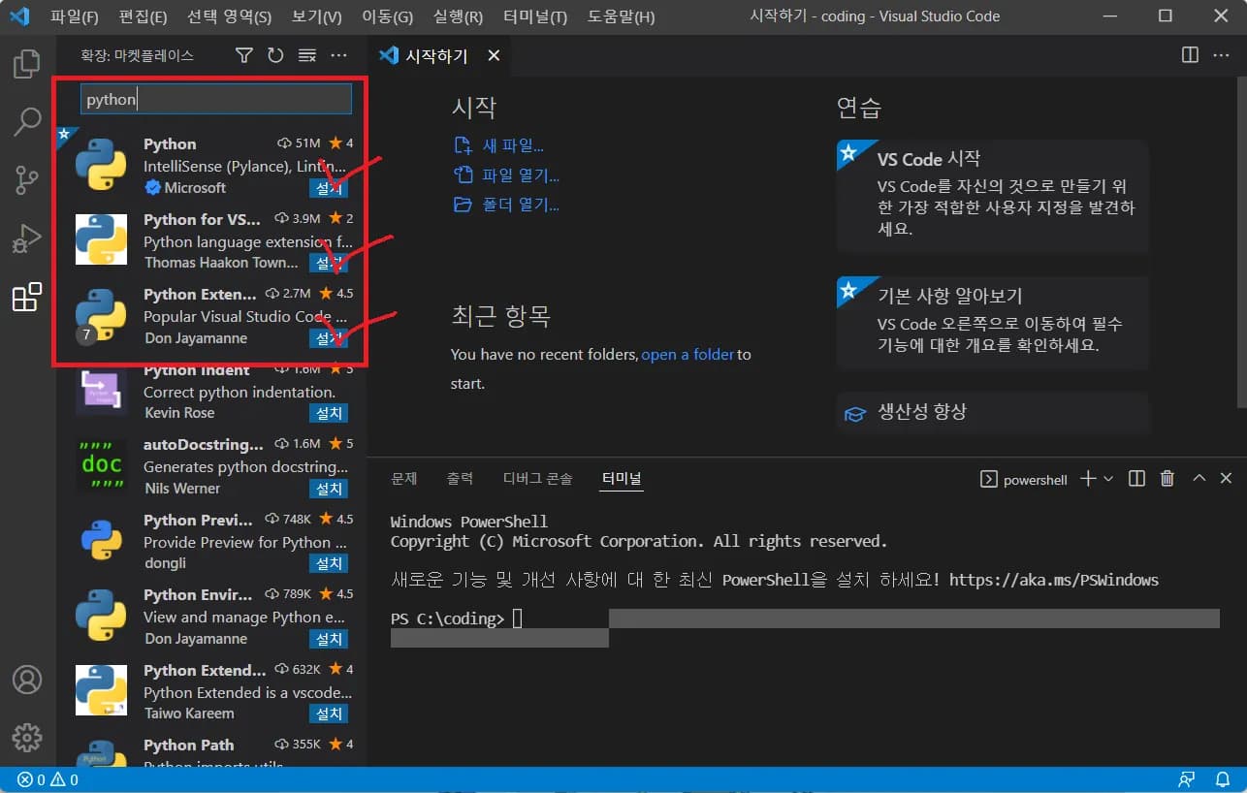Toggle the split editor layout icon
This screenshot has height=793, width=1247.
pos(1190,55)
